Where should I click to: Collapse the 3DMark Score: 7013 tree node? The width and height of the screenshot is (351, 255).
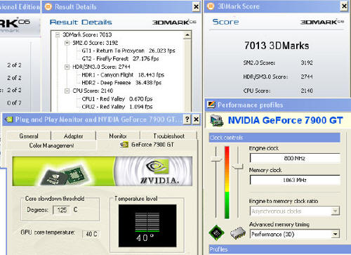tap(58, 35)
